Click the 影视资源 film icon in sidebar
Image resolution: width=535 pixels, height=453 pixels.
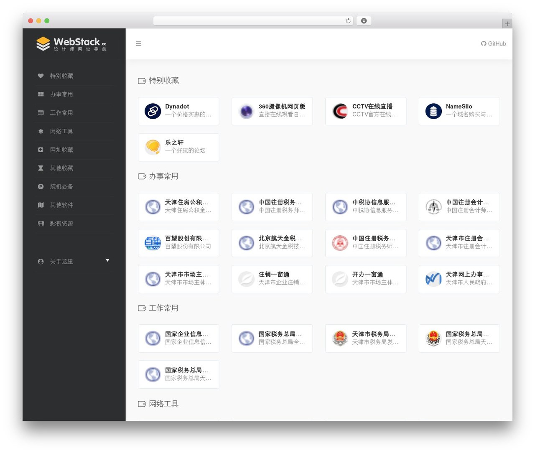tap(41, 224)
